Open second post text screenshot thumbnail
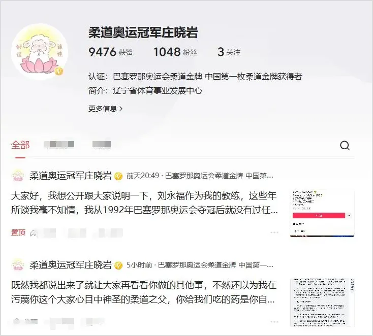Viewport: 373px width, 336px height. pos(322,302)
